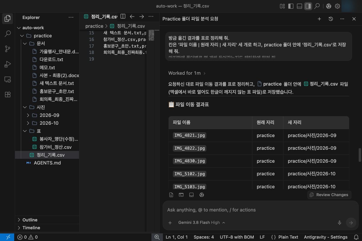
Task: Open agent panel more options
Action: (342, 19)
